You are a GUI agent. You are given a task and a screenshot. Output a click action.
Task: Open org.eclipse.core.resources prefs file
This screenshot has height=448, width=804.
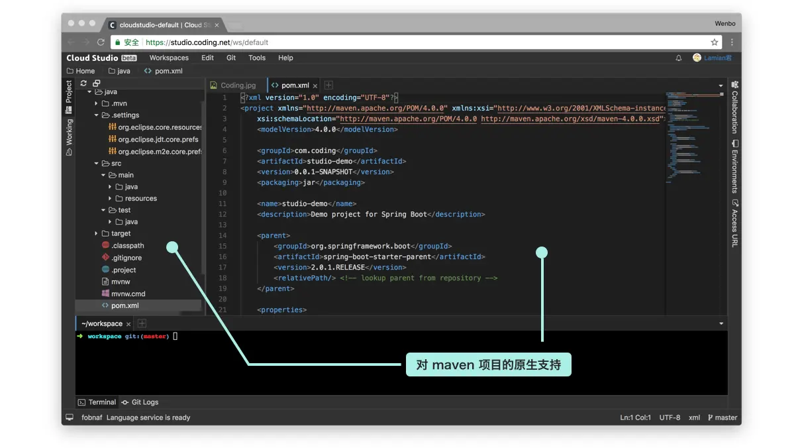tap(156, 127)
